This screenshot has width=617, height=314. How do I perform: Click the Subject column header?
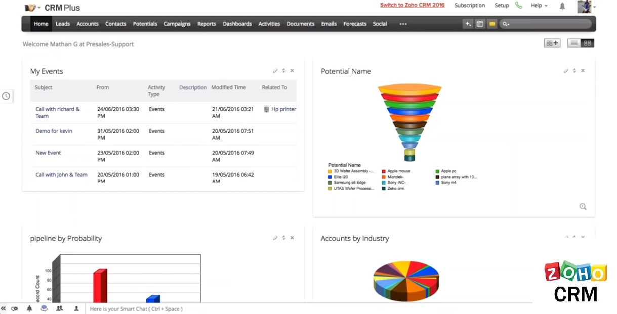(x=44, y=87)
